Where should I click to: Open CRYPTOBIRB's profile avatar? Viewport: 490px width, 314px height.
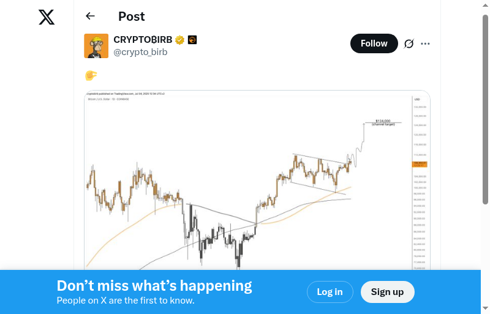tap(96, 46)
